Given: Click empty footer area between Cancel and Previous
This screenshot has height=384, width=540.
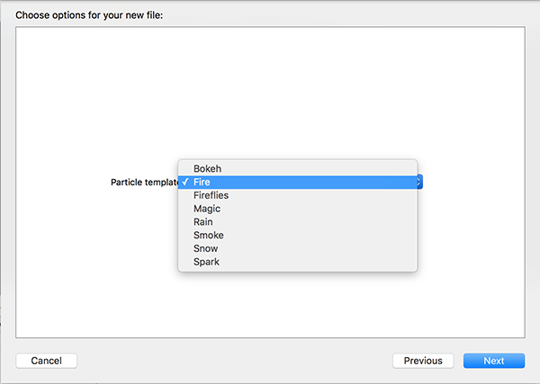Looking at the screenshot, I should (234, 361).
